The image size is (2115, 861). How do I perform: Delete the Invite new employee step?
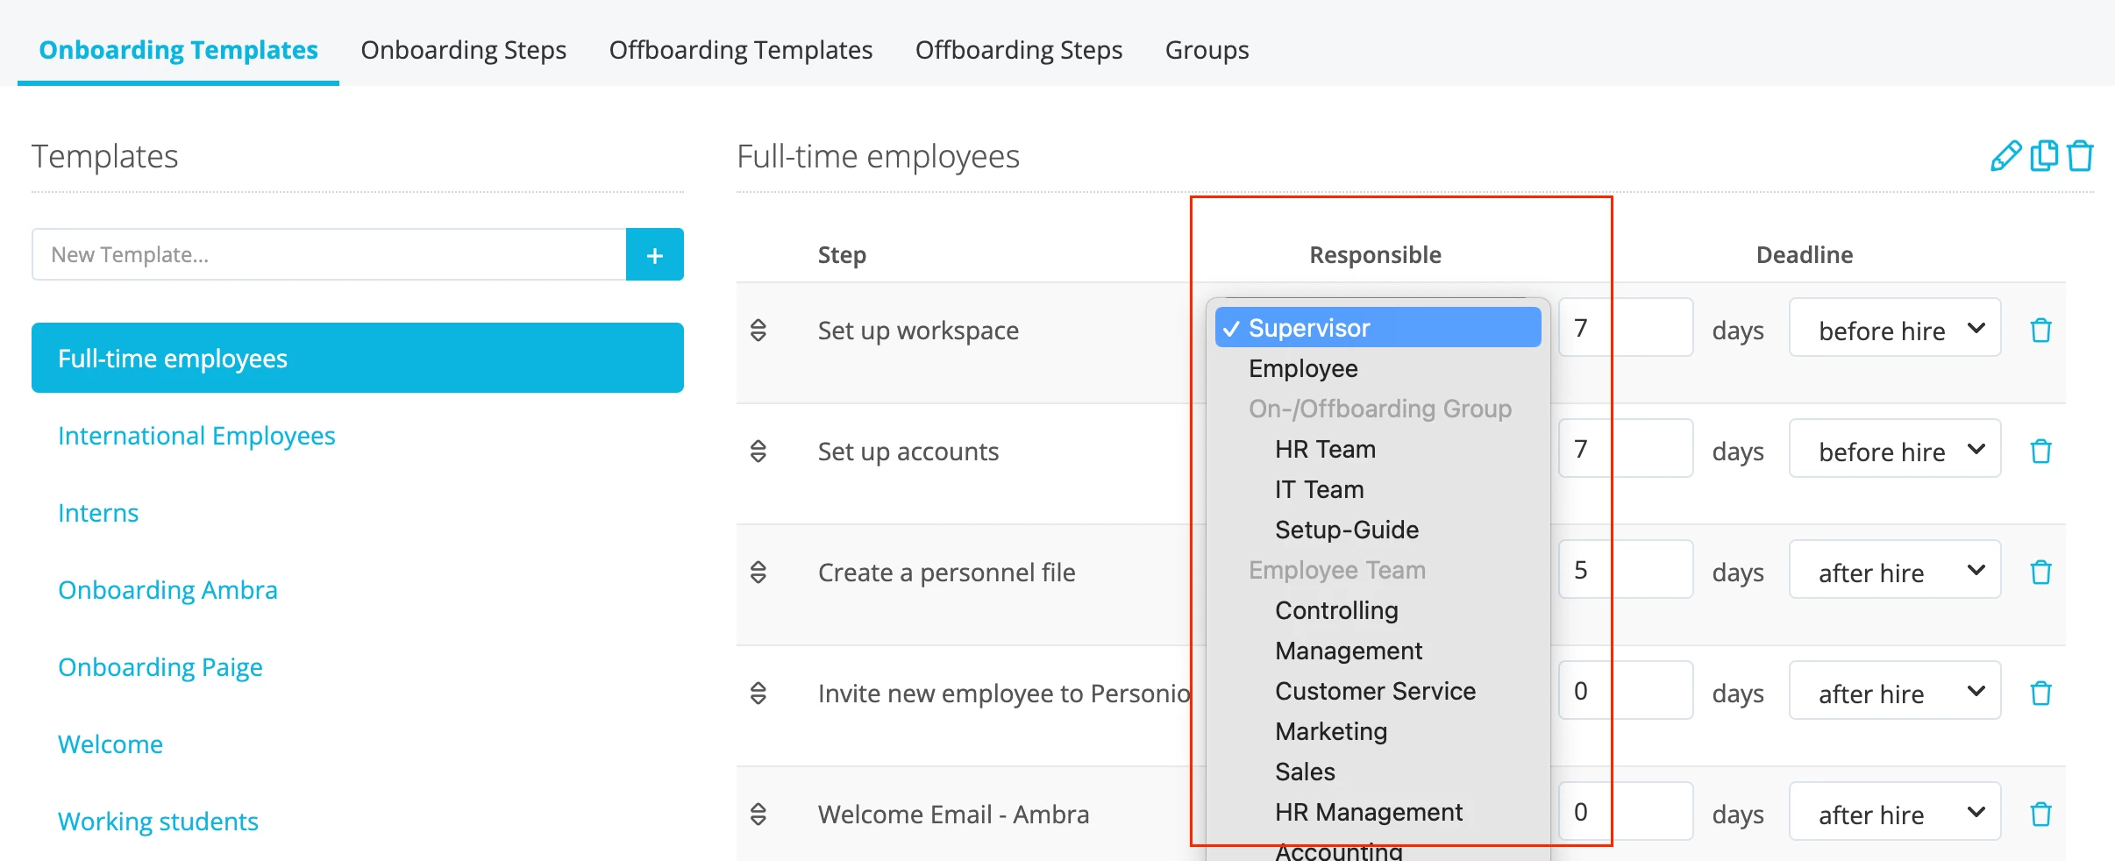[2040, 693]
